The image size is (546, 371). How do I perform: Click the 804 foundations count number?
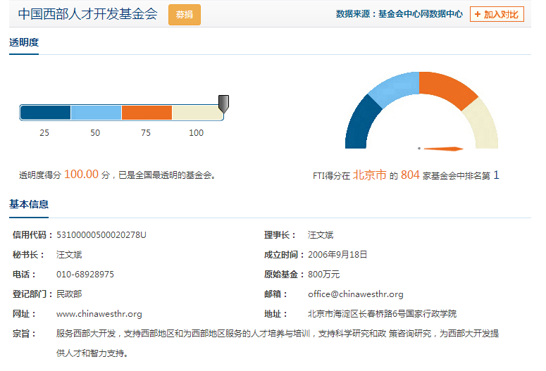pos(410,175)
